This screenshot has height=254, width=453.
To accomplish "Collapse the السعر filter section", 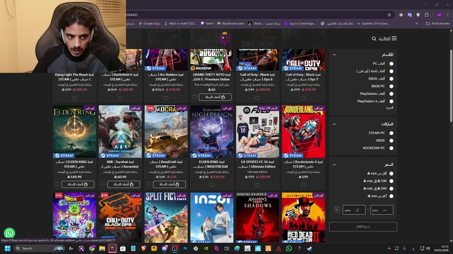I will tap(334, 165).
